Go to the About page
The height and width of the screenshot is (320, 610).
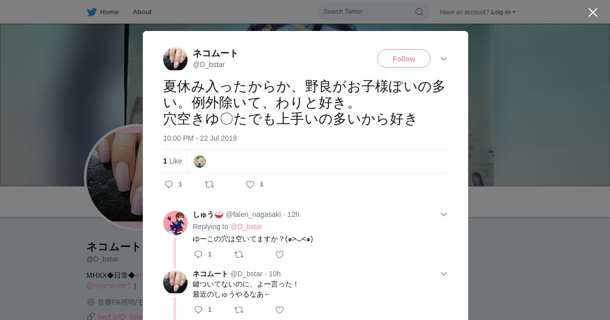pos(142,12)
